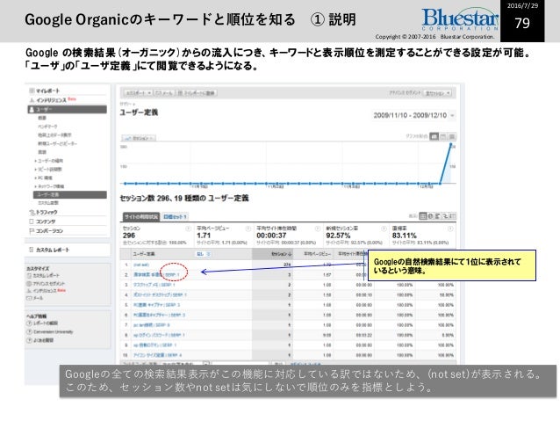Image resolution: width=560 pixels, height=421 pixels.
Task: Select 新規ユーザーとリピーター sidebar item
Action: 57,143
